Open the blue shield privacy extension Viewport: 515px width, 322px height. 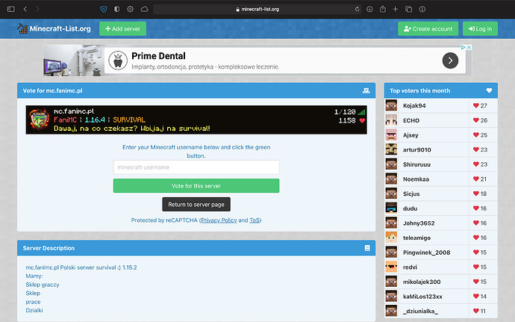coord(104,9)
